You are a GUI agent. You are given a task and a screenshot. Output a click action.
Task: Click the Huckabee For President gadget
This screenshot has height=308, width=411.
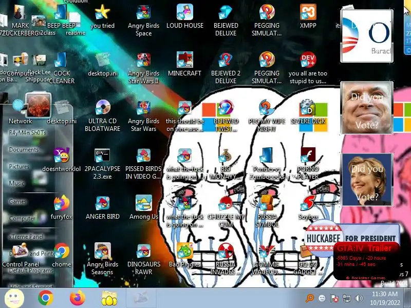(352, 238)
